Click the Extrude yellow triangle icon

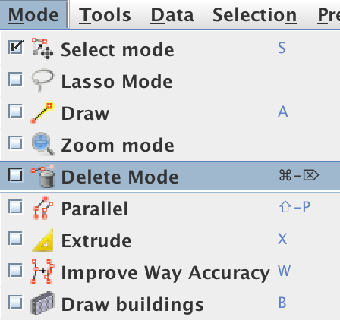click(x=43, y=240)
